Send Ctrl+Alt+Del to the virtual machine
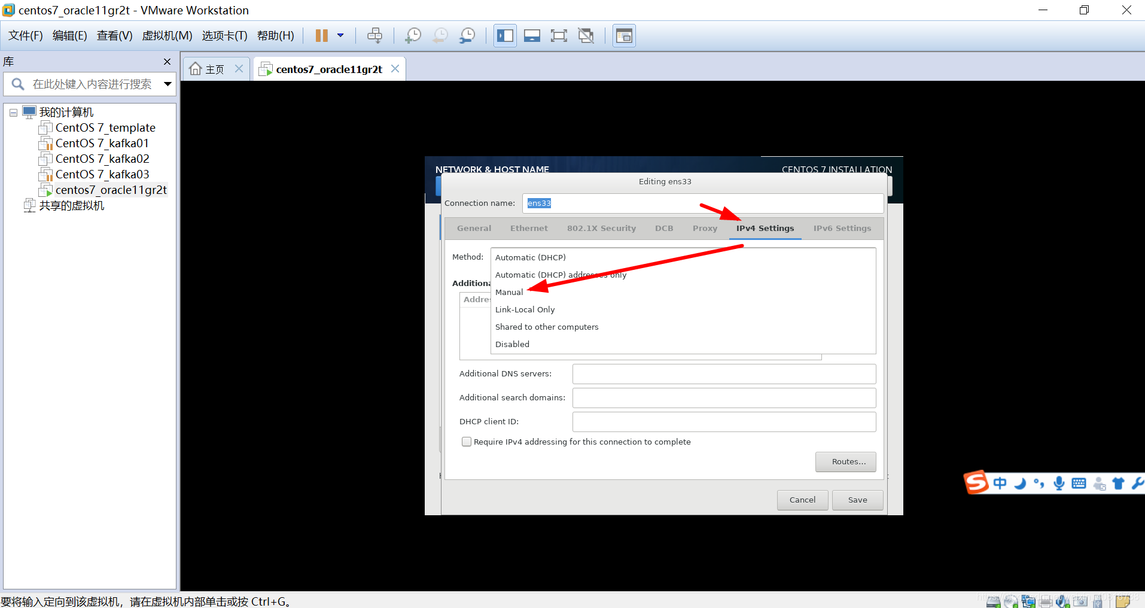This screenshot has height=608, width=1145. click(374, 36)
